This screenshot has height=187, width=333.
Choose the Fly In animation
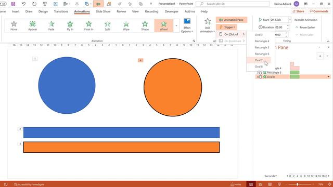pos(70,25)
